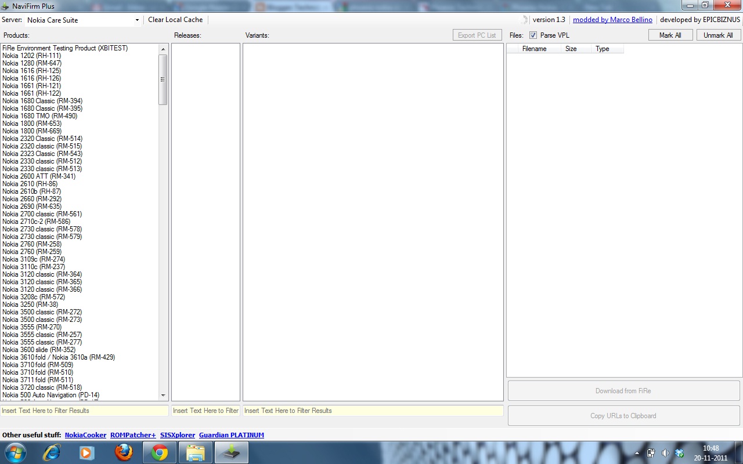Show hidden system tray icons
743x464 pixels.
tap(637, 453)
